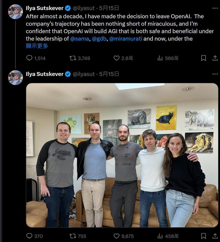This screenshot has width=220, height=242.
Task: Open the @miramurati profile mention
Action: click(x=126, y=39)
